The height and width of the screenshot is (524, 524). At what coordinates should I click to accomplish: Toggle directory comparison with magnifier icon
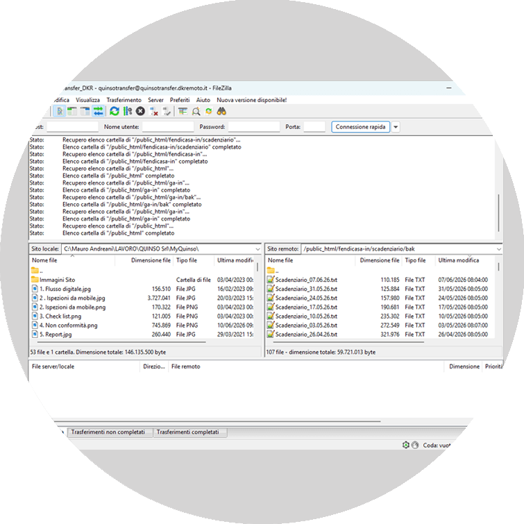[x=196, y=111]
